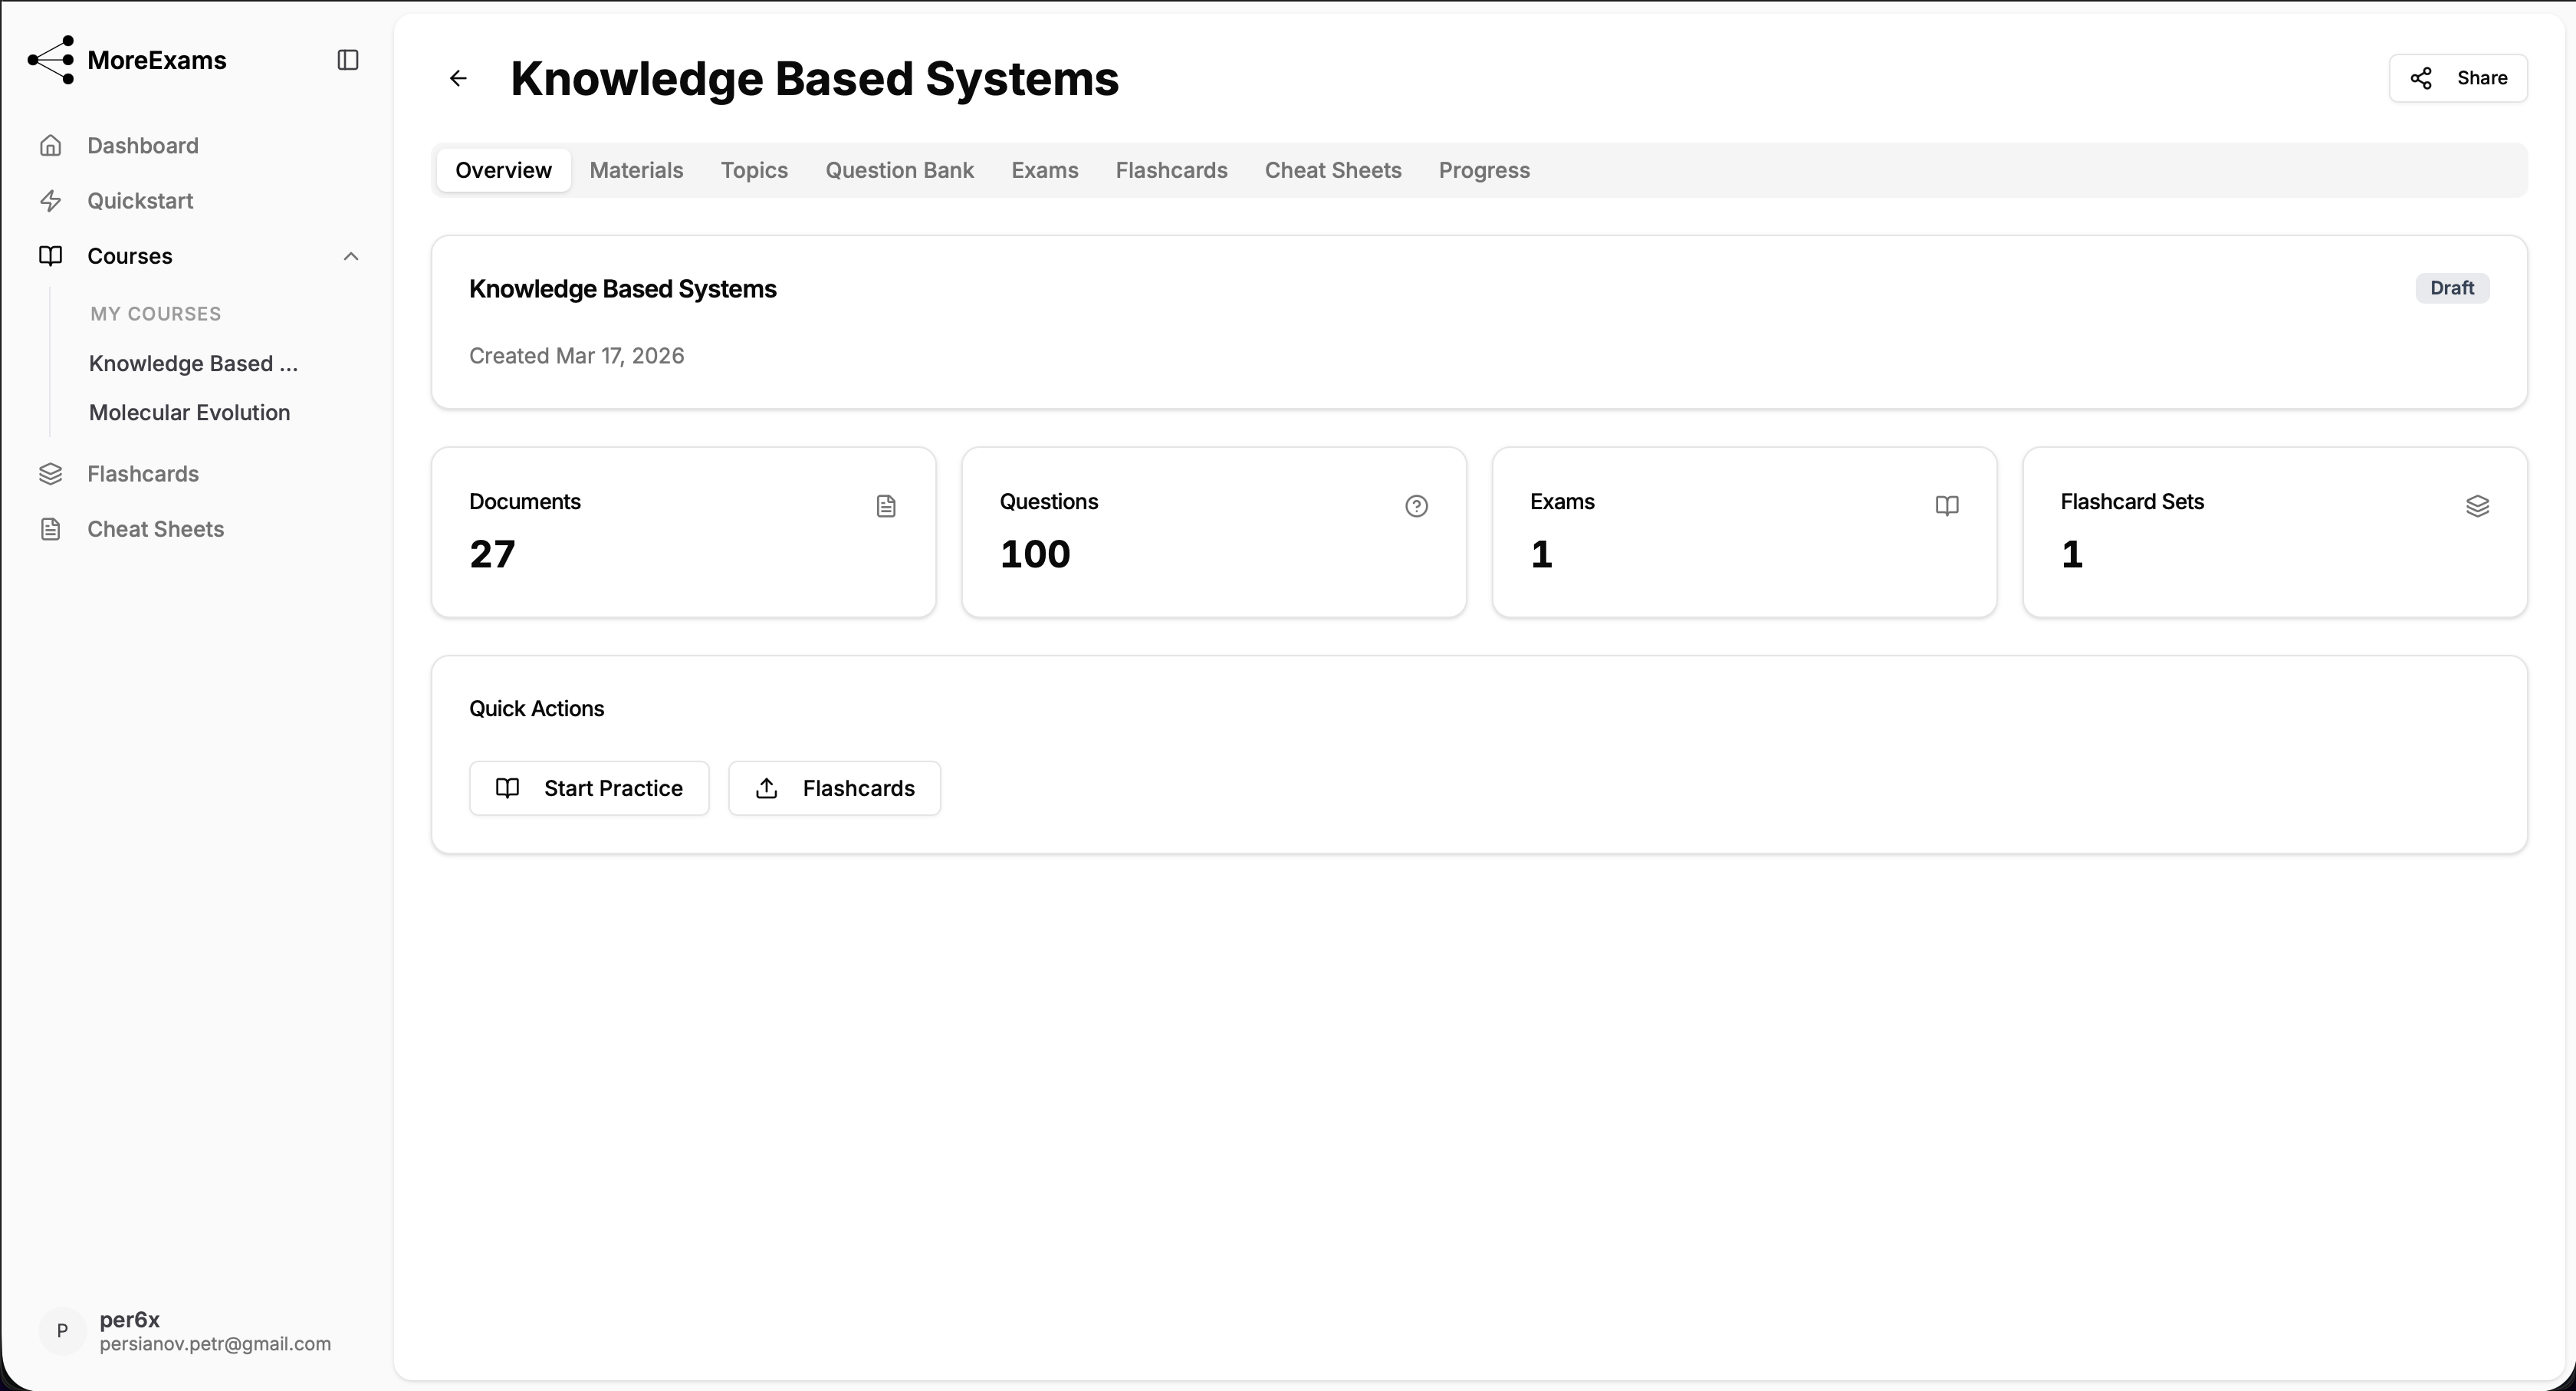
Task: Click the sidebar Cheat Sheets document icon
Action: [x=51, y=529]
